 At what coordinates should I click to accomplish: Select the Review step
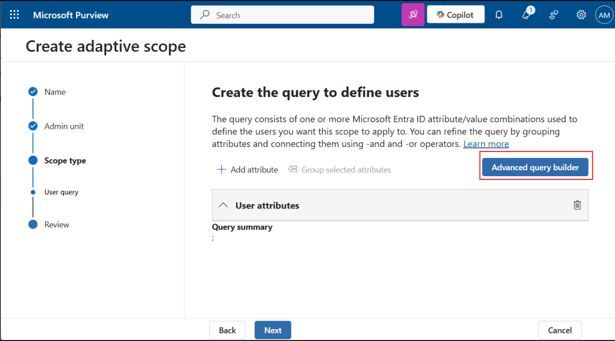(x=49, y=225)
